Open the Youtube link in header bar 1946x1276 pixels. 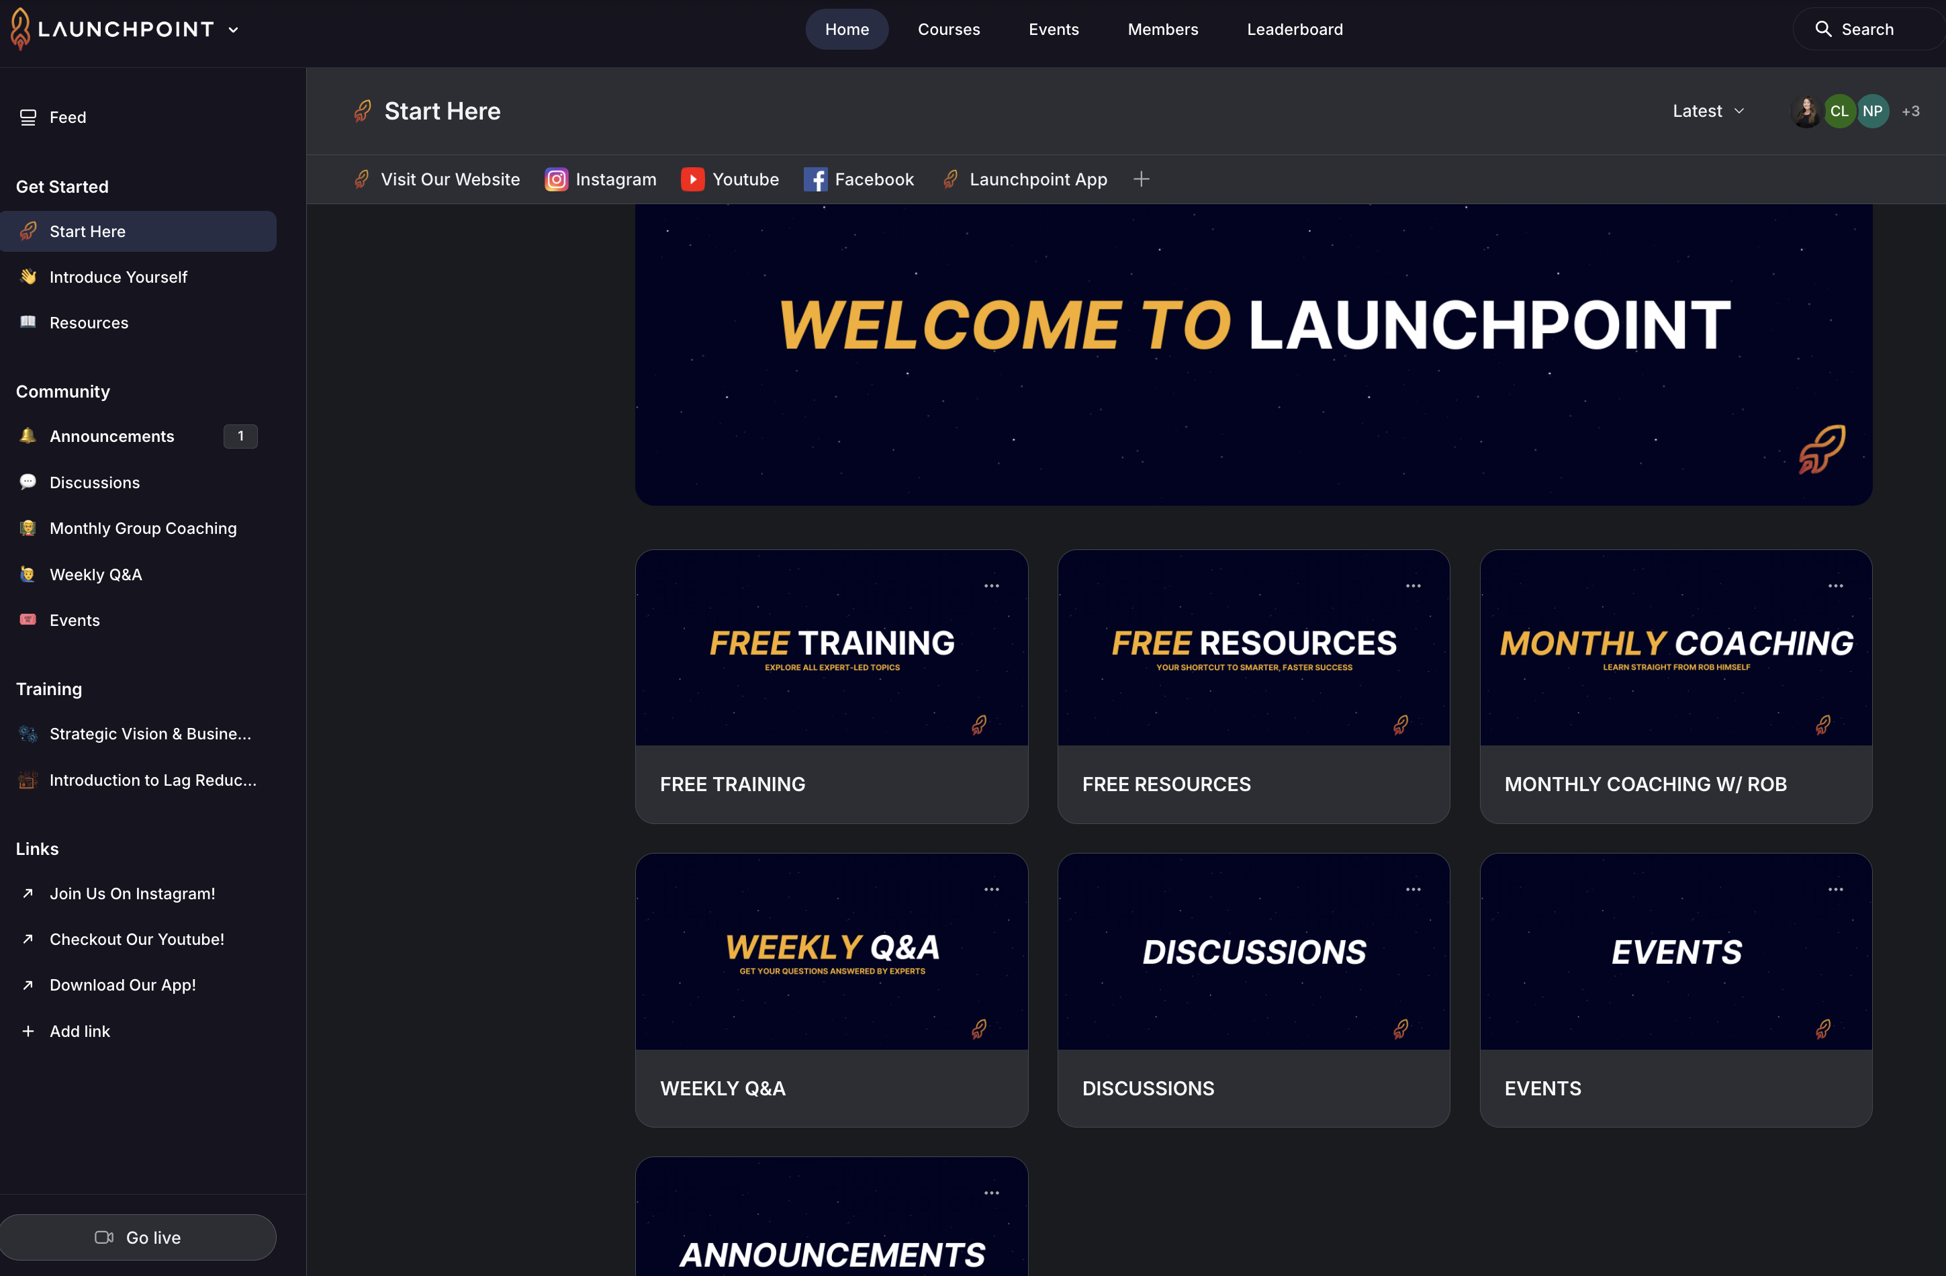730,179
